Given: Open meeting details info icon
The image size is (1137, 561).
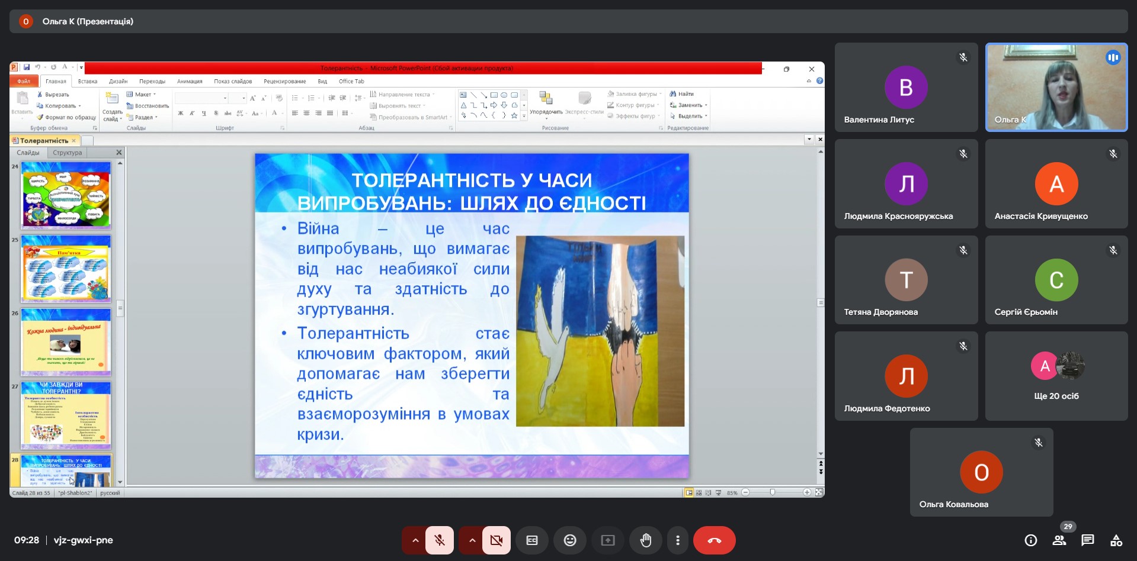Looking at the screenshot, I should pyautogui.click(x=1031, y=540).
